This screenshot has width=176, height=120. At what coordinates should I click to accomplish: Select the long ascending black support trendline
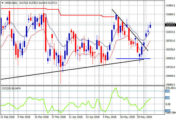(72, 69)
